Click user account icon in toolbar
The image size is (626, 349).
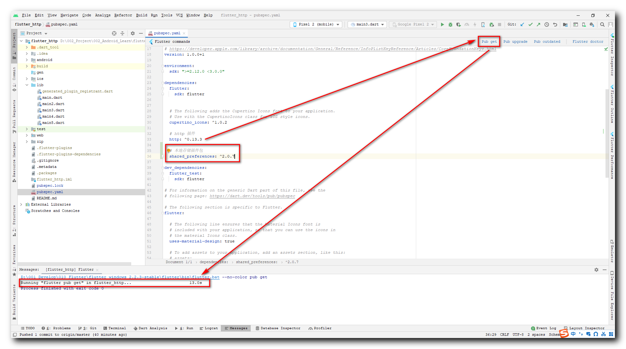(x=611, y=25)
